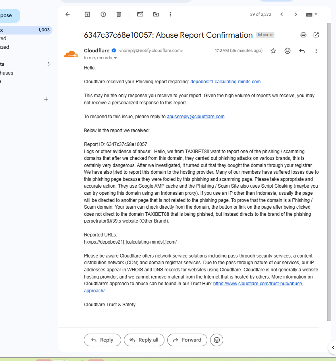Open the Purchases label in the sidebar
This screenshot has height=361, width=336.
7,73
